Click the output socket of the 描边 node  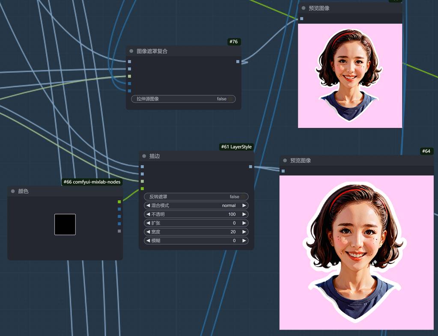point(250,167)
